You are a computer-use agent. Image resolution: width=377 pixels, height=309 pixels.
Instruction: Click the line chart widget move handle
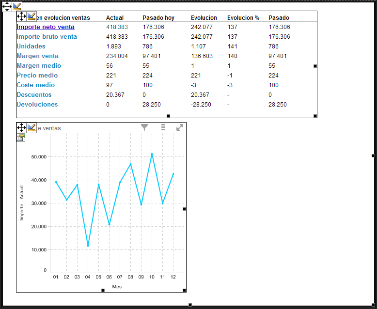click(x=21, y=127)
